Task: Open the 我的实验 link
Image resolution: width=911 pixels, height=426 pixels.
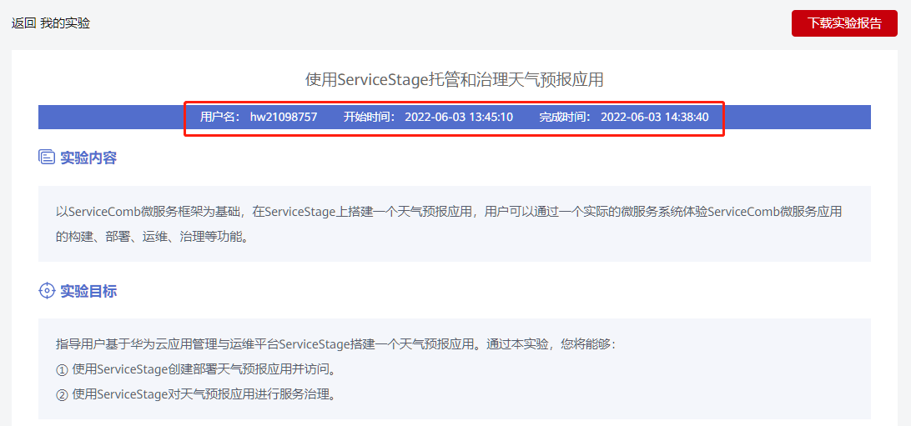Action: [x=65, y=24]
